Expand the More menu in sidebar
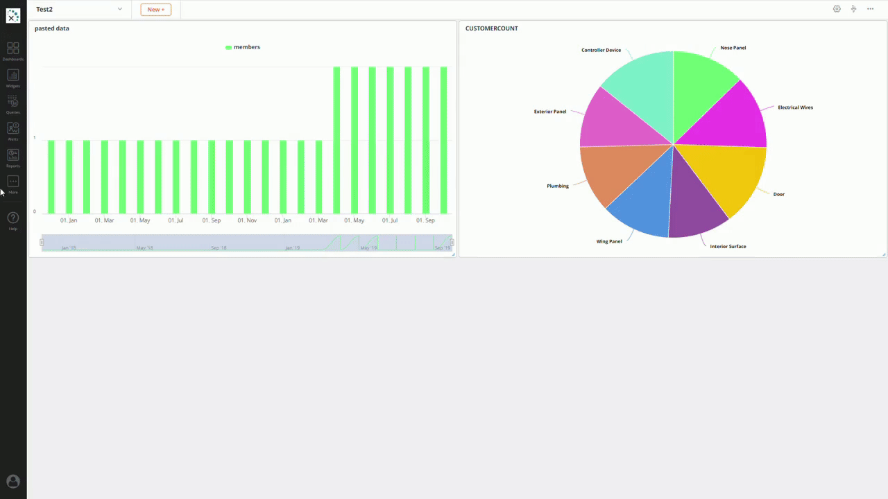Image resolution: width=888 pixels, height=499 pixels. click(x=13, y=183)
